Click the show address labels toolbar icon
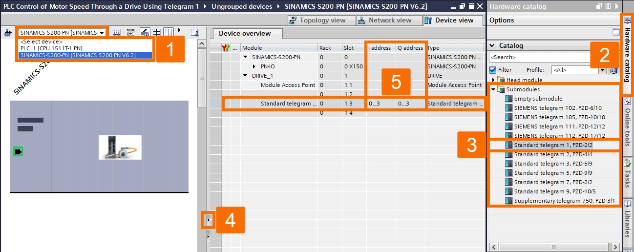This screenshot has width=634, height=252. (x=117, y=33)
